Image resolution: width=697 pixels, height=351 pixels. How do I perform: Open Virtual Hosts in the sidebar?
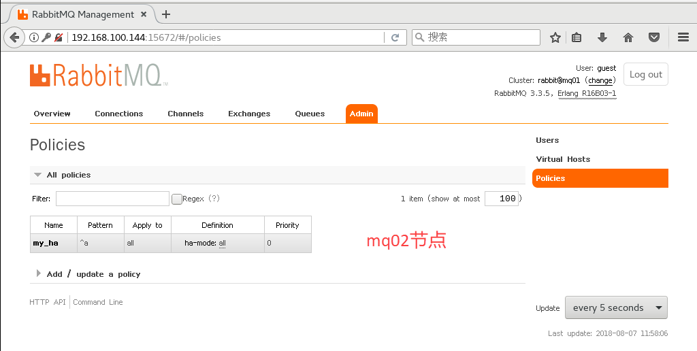[563, 159]
